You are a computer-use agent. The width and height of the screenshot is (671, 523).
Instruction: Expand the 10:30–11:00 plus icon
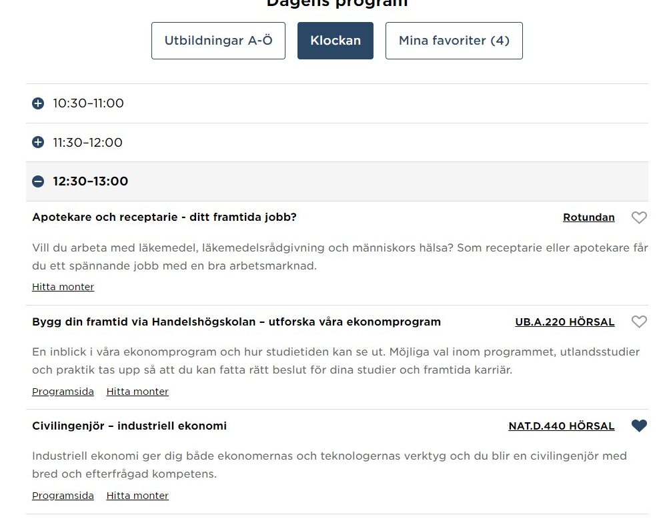coord(38,103)
